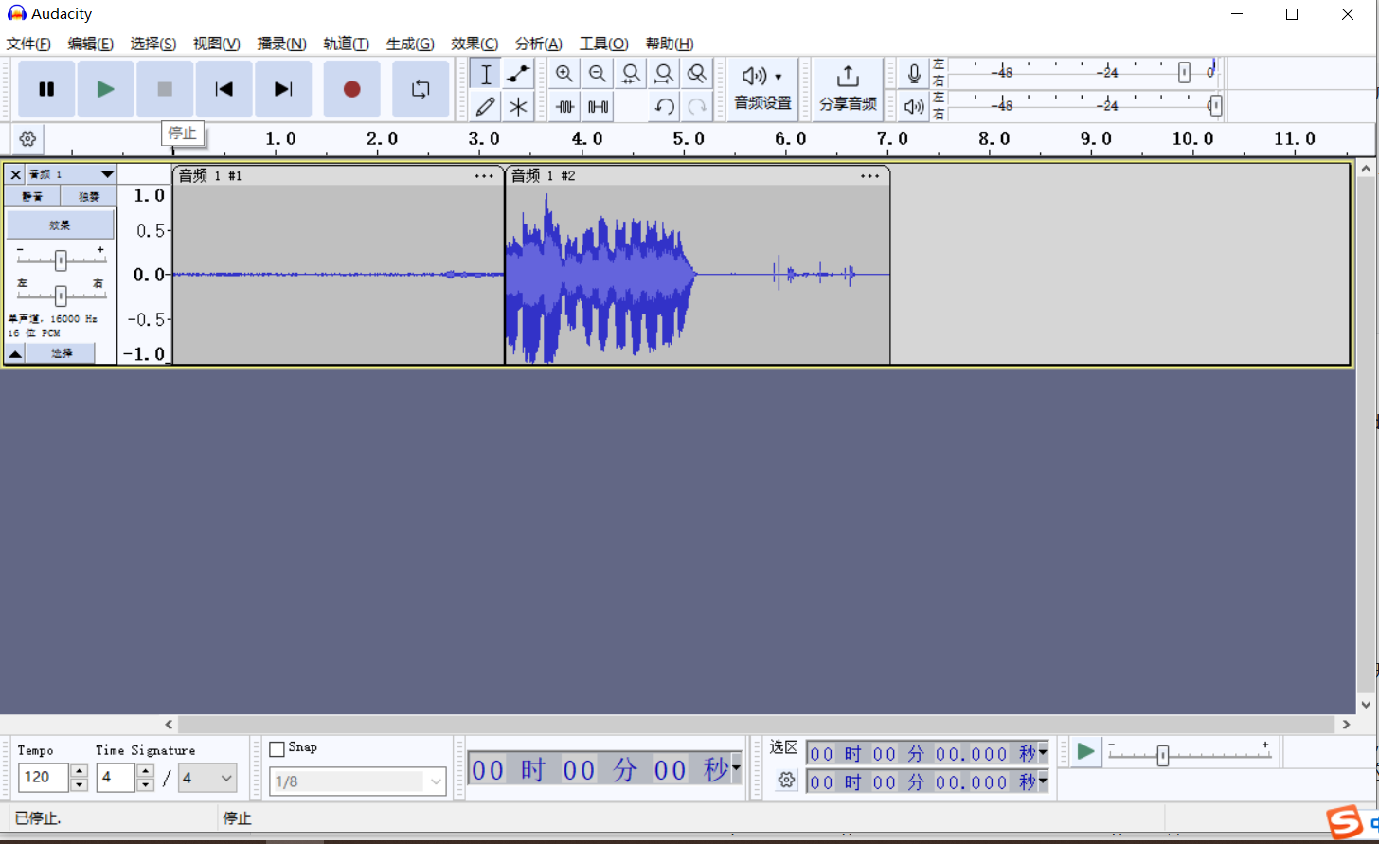Open the 效果(C) menu
The image size is (1379, 844).
(x=475, y=44)
